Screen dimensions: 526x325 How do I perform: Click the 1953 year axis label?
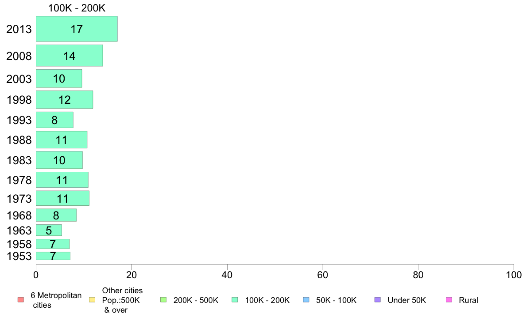point(19,256)
